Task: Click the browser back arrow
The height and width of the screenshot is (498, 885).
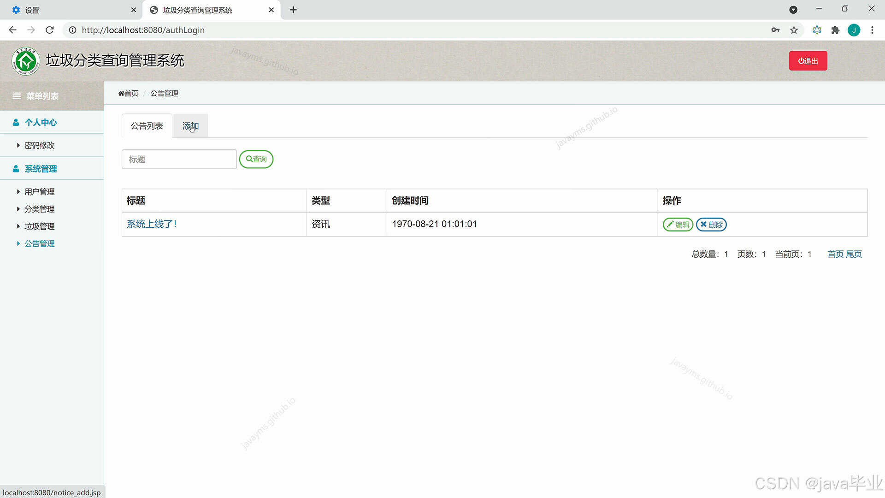Action: (12, 30)
